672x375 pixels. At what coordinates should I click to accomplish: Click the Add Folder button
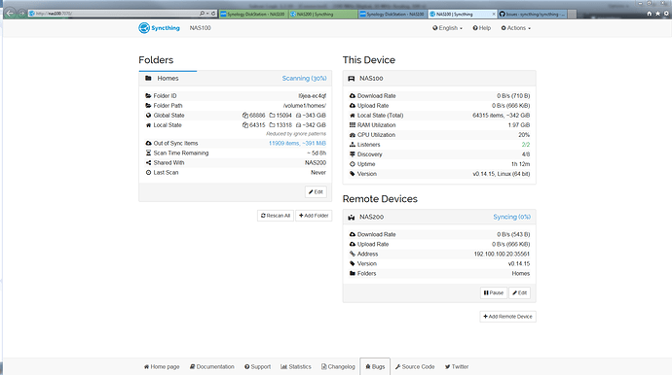tap(314, 216)
